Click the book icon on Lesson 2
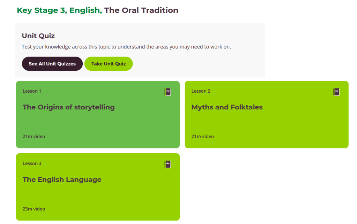 (x=336, y=92)
